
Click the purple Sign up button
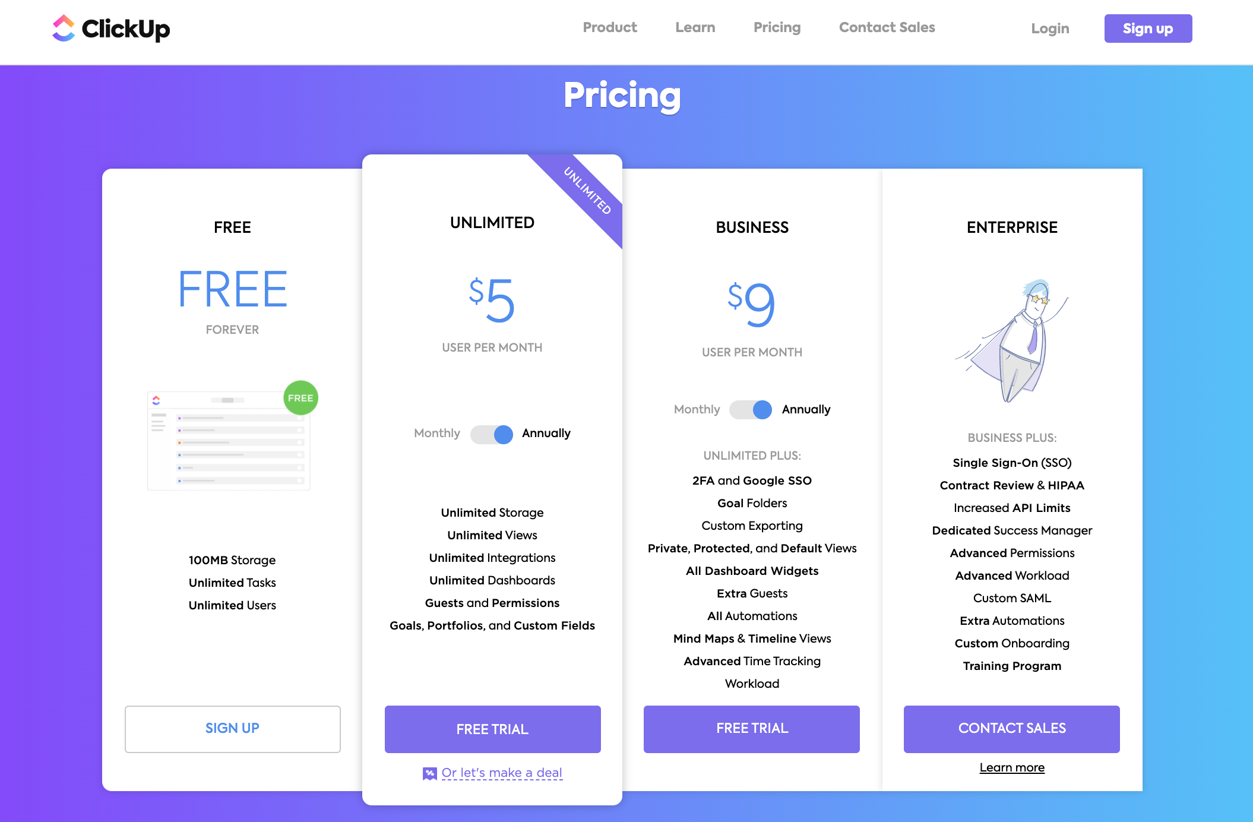tap(1148, 29)
